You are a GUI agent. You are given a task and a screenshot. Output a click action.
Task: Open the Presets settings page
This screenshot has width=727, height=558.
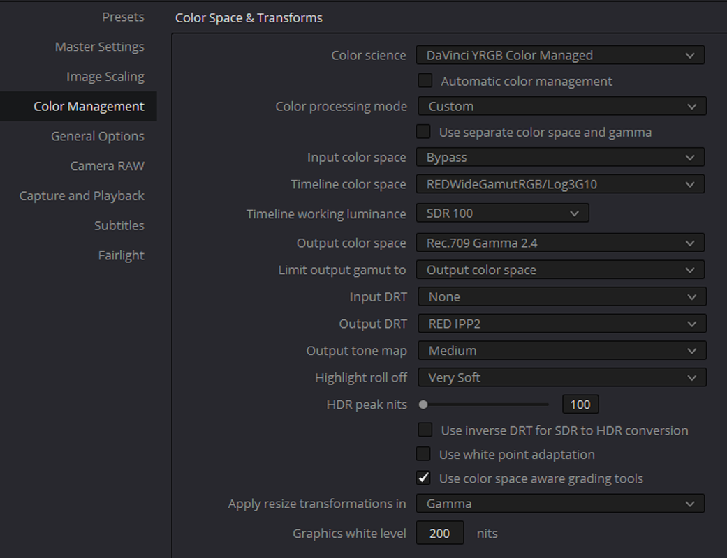(x=123, y=17)
